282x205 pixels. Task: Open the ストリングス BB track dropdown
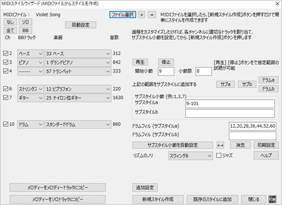pos(31,89)
